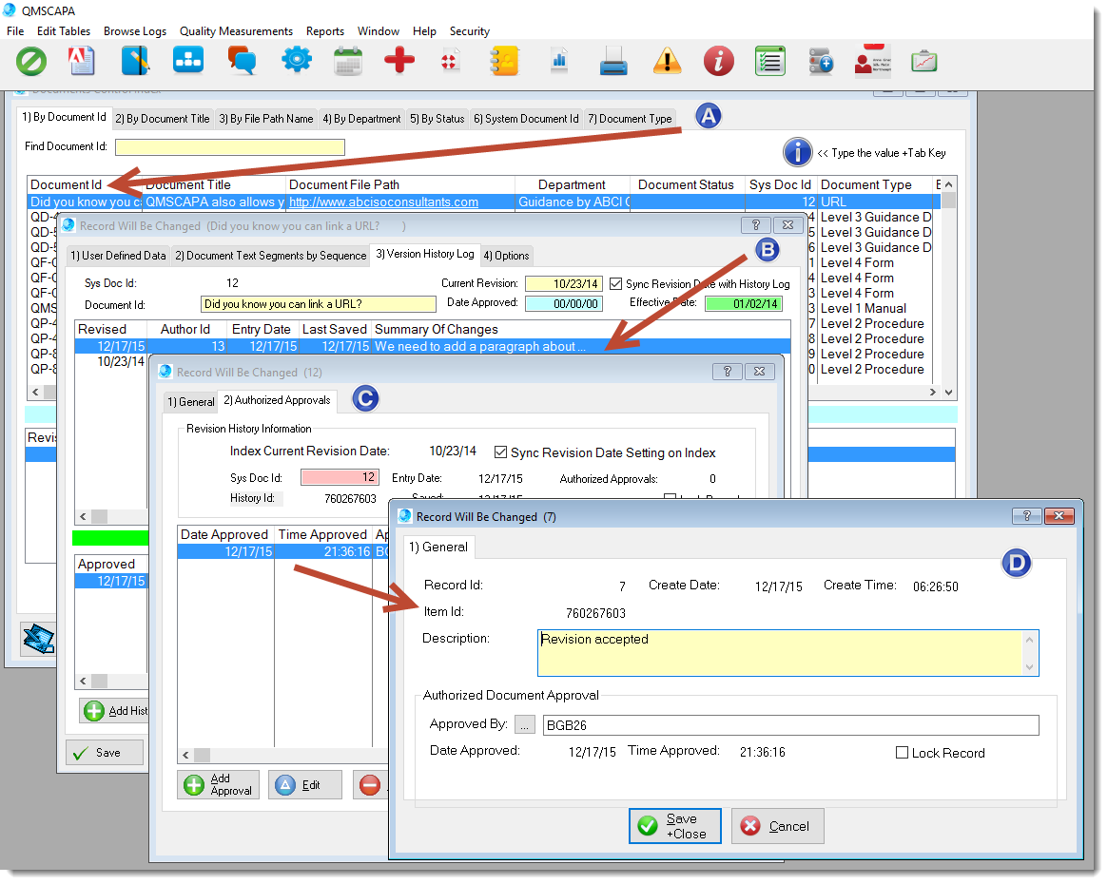The image size is (1108, 884).
Task: Click the Find Document Id input field
Action: pos(229,147)
